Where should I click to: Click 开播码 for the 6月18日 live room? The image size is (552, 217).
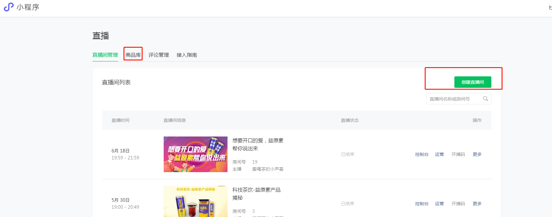pyautogui.click(x=458, y=154)
